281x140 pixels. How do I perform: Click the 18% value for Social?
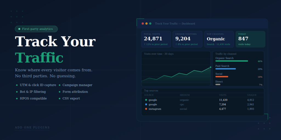coord(260,77)
